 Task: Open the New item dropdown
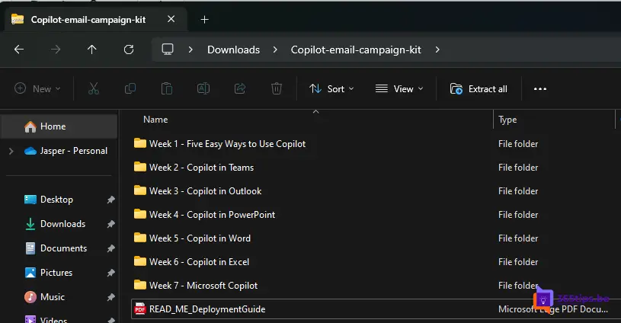click(35, 89)
